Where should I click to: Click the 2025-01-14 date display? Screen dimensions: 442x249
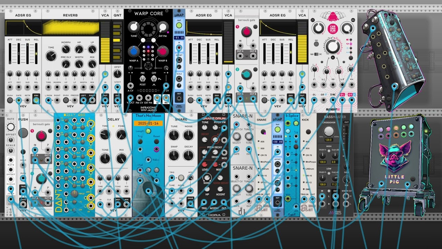tap(148, 123)
